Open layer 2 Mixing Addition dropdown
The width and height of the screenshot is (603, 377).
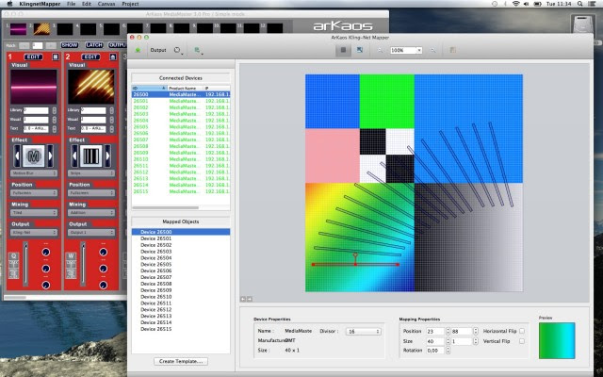point(91,212)
